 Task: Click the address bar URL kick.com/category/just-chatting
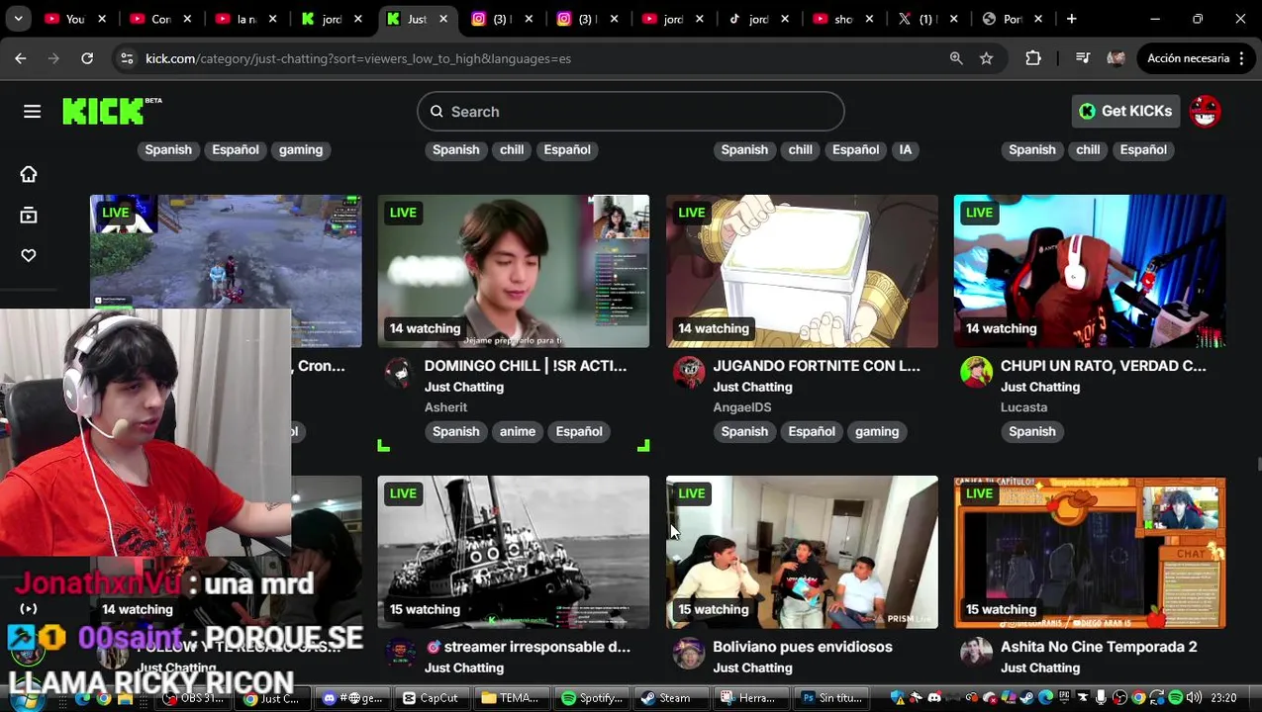click(x=358, y=58)
